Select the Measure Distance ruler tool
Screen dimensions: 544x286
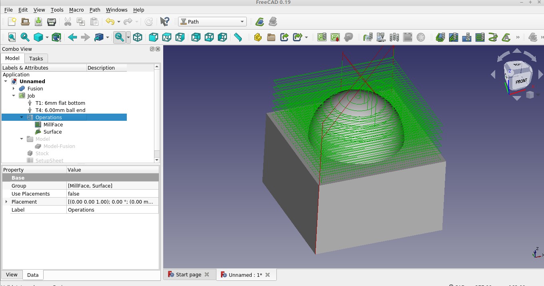(x=238, y=37)
